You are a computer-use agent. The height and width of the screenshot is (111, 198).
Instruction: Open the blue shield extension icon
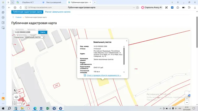click(172, 7)
